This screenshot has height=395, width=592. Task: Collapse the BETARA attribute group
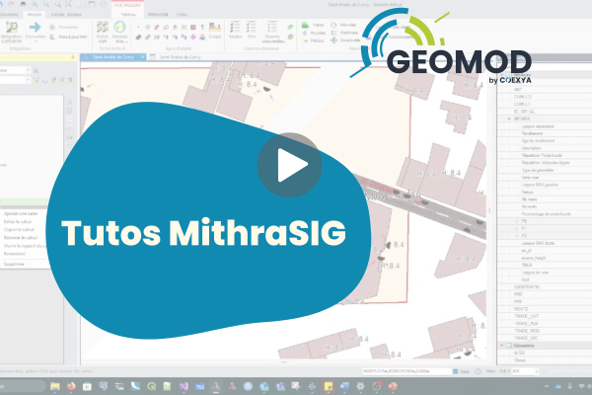pos(509,118)
